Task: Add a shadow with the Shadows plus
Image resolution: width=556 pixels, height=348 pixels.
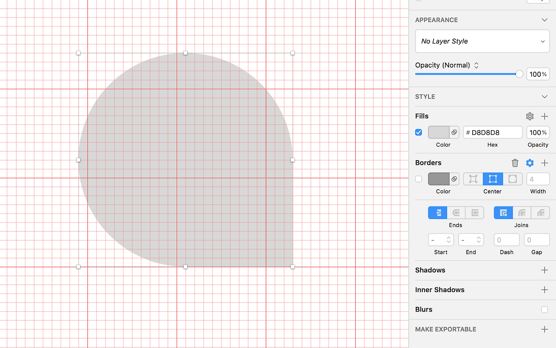Action: click(x=544, y=270)
